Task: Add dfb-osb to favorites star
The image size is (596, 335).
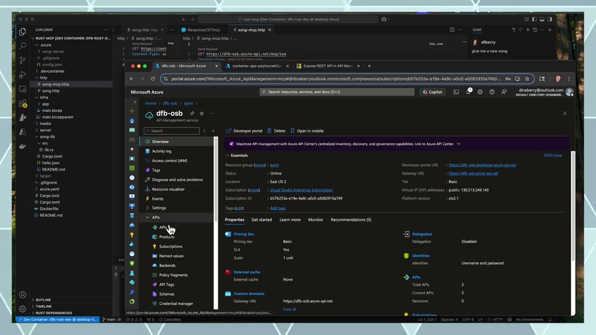Action: pos(202,113)
